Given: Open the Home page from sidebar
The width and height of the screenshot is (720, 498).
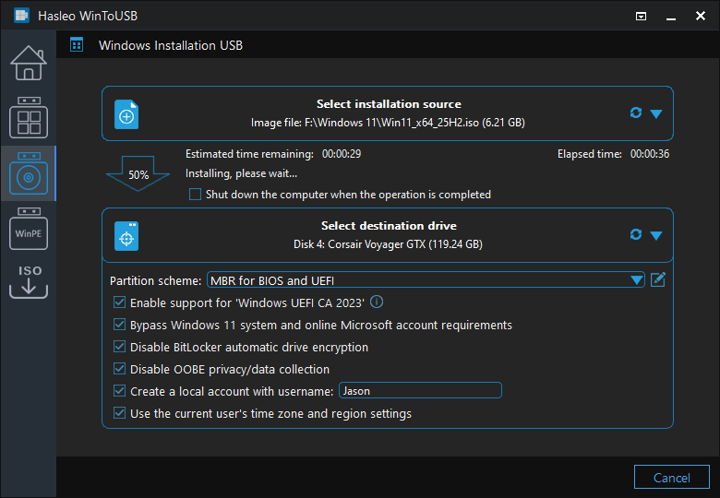Looking at the screenshot, I should pos(29,64).
